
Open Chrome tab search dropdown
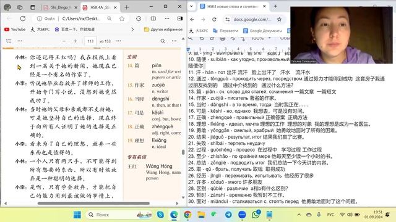[191, 6]
